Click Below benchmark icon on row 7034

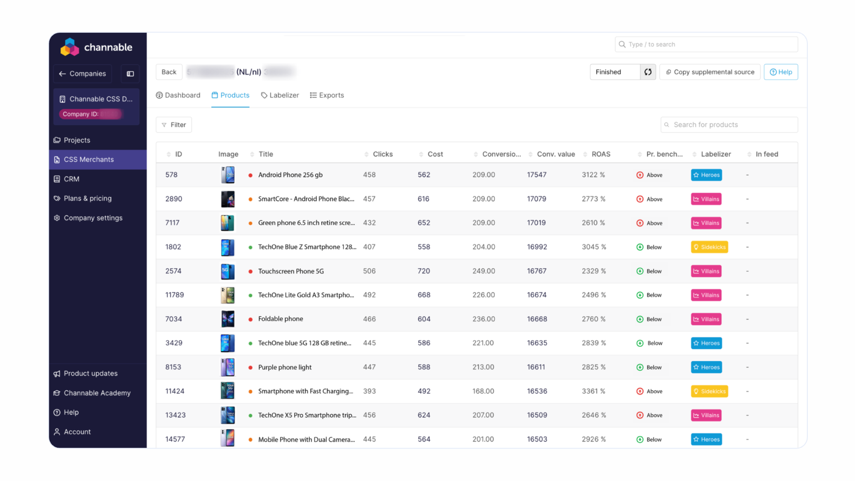640,319
